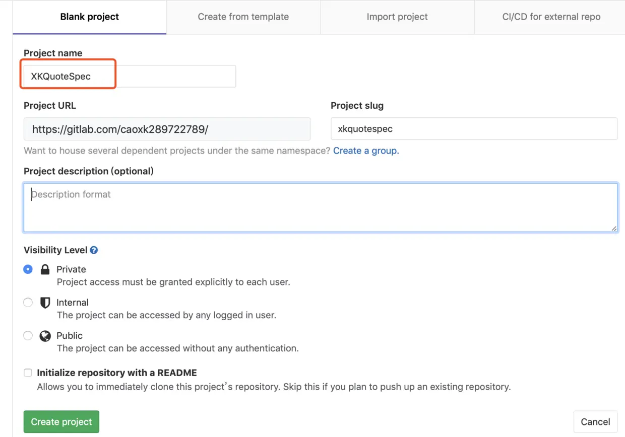The height and width of the screenshot is (437, 625).
Task: Click the Private lock icon
Action: (x=45, y=269)
